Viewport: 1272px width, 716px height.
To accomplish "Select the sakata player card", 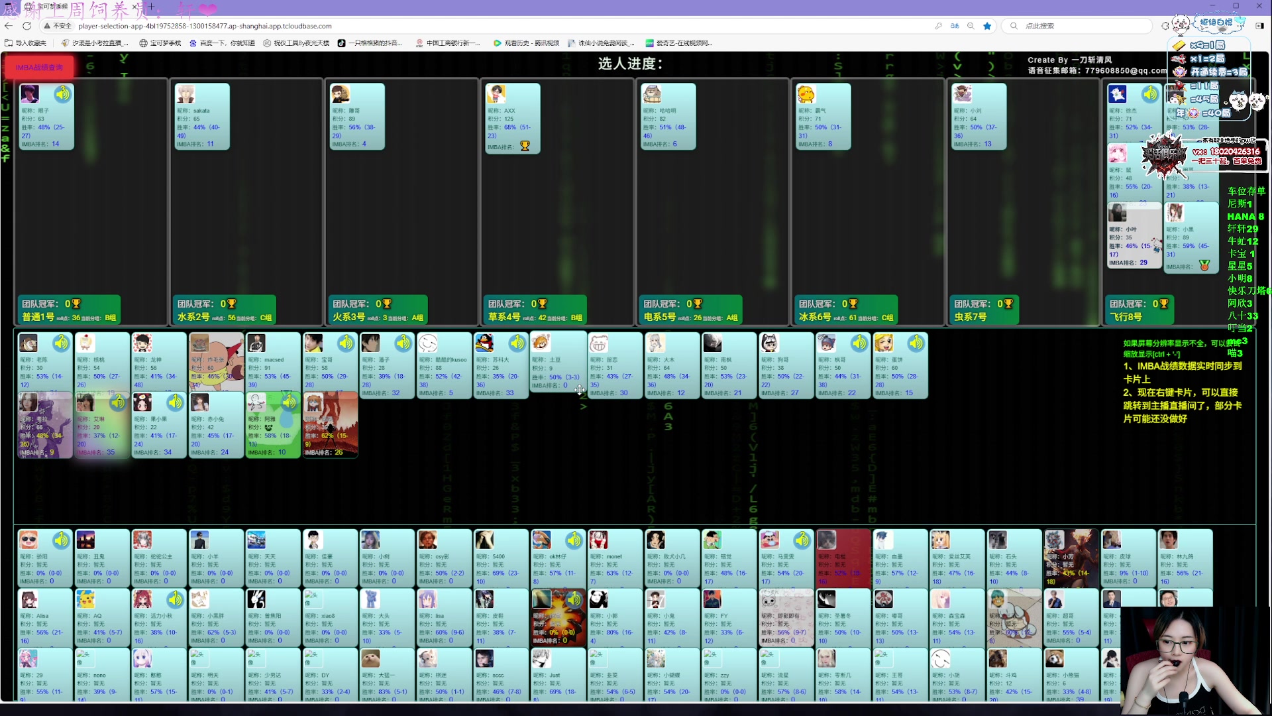I will coord(202,116).
